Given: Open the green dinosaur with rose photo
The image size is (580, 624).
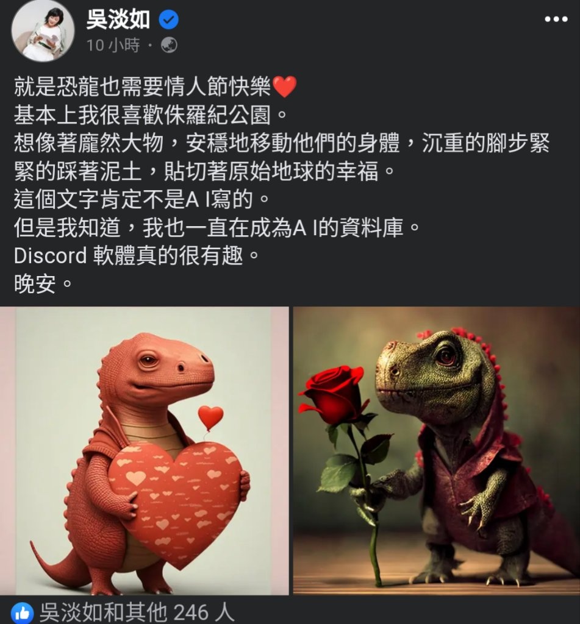Looking at the screenshot, I should click(437, 450).
